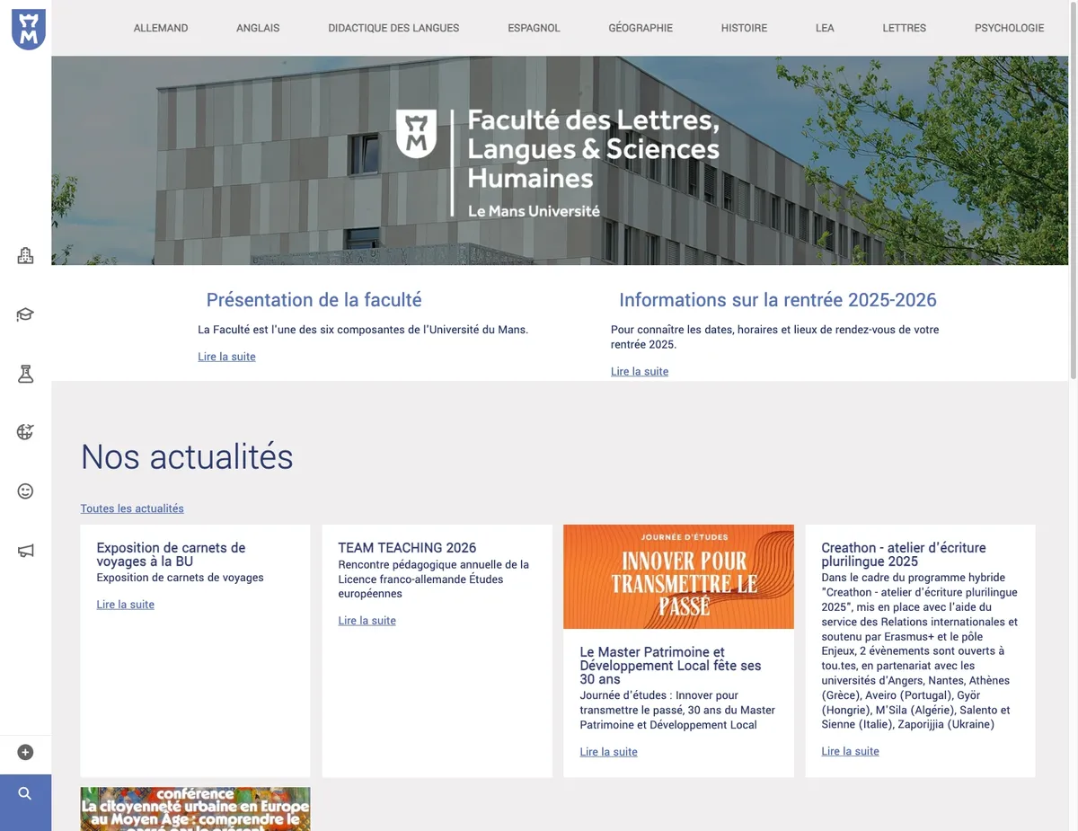This screenshot has width=1078, height=831.
Task: Click the globe sidebar icon
Action: (x=25, y=432)
